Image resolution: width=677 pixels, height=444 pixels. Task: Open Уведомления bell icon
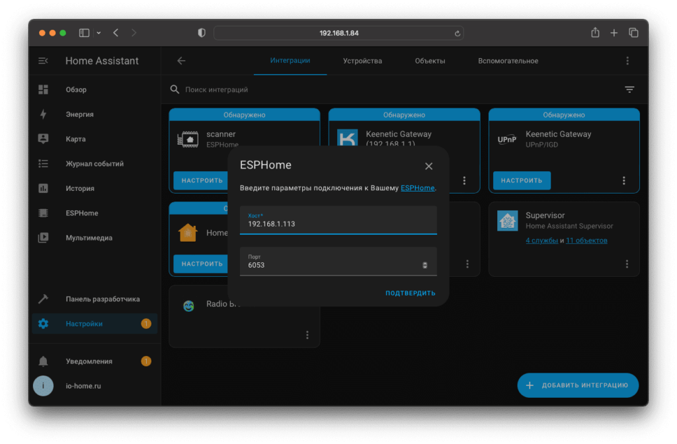43,361
